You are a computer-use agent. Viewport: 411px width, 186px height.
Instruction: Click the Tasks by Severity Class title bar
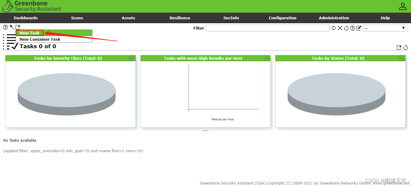click(x=70, y=58)
